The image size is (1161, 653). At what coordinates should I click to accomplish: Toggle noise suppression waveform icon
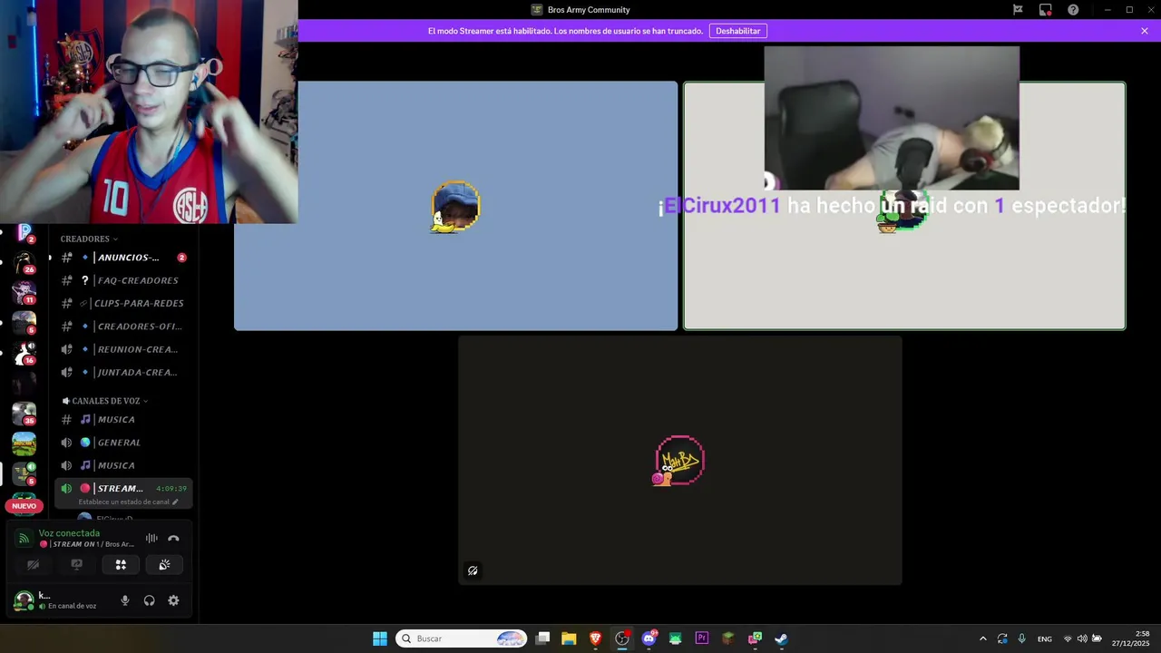pos(151,538)
